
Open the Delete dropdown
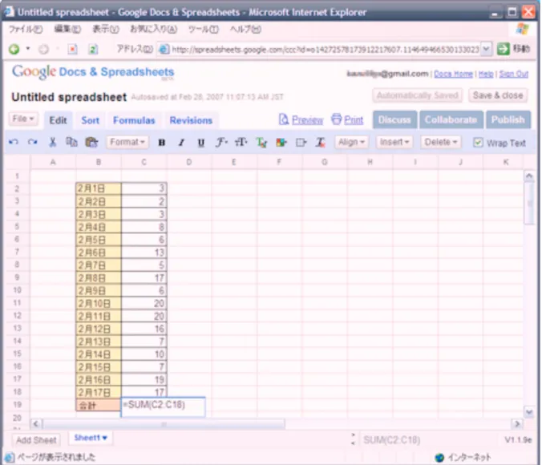pyautogui.click(x=441, y=142)
